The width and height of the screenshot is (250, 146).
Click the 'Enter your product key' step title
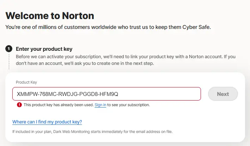[x=44, y=49]
